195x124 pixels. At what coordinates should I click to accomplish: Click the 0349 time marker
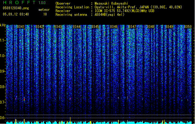click(x=169, y=27)
